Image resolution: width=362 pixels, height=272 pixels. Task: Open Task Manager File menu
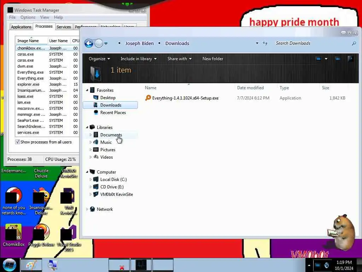pyautogui.click(x=12, y=17)
